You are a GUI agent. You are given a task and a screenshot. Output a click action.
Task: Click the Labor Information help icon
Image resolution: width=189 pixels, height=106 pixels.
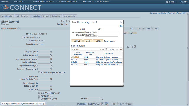tap(18, 29)
